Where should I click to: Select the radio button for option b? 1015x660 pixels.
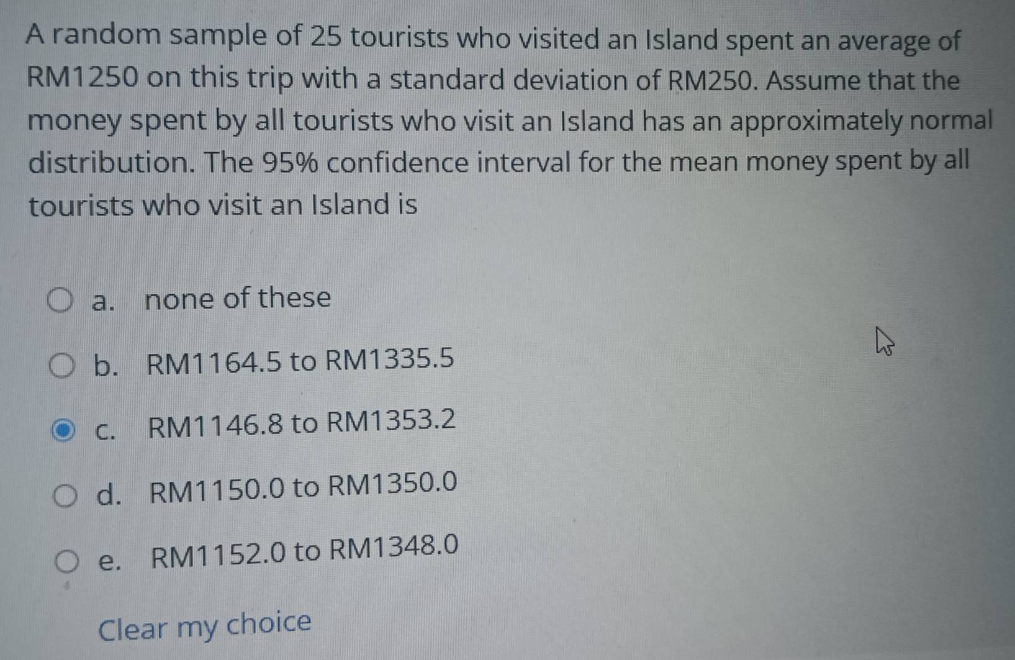pos(61,366)
